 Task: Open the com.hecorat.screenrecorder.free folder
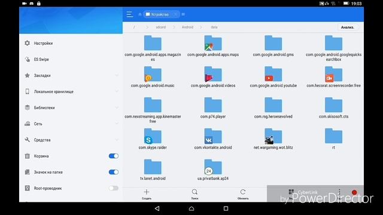coord(333,77)
